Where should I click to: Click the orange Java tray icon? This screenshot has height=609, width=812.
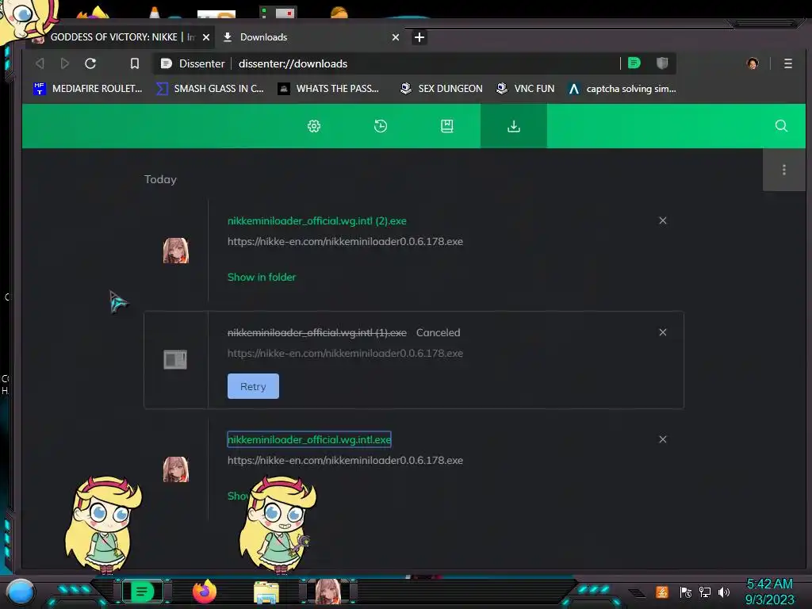pos(662,592)
